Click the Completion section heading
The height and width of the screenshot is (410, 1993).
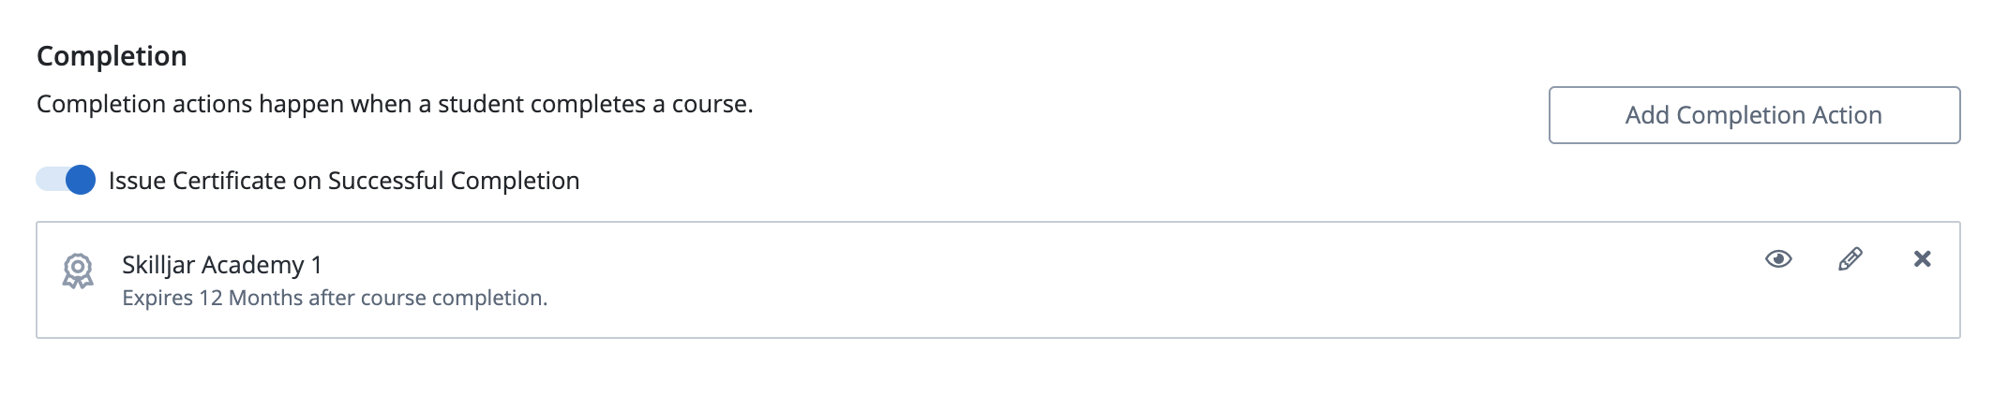click(x=112, y=56)
